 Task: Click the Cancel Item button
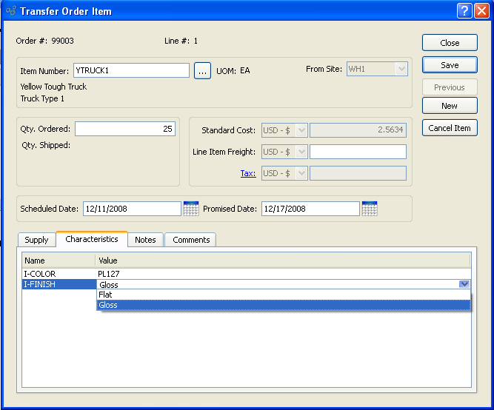(450, 128)
